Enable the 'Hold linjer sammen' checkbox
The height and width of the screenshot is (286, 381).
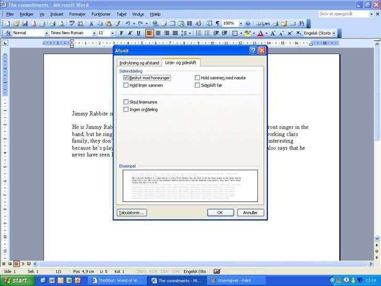[126, 85]
